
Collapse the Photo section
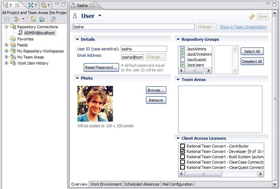[77, 78]
